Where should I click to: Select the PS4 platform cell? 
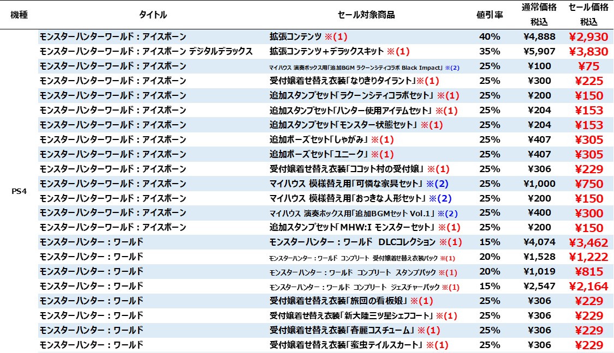pyautogui.click(x=19, y=191)
